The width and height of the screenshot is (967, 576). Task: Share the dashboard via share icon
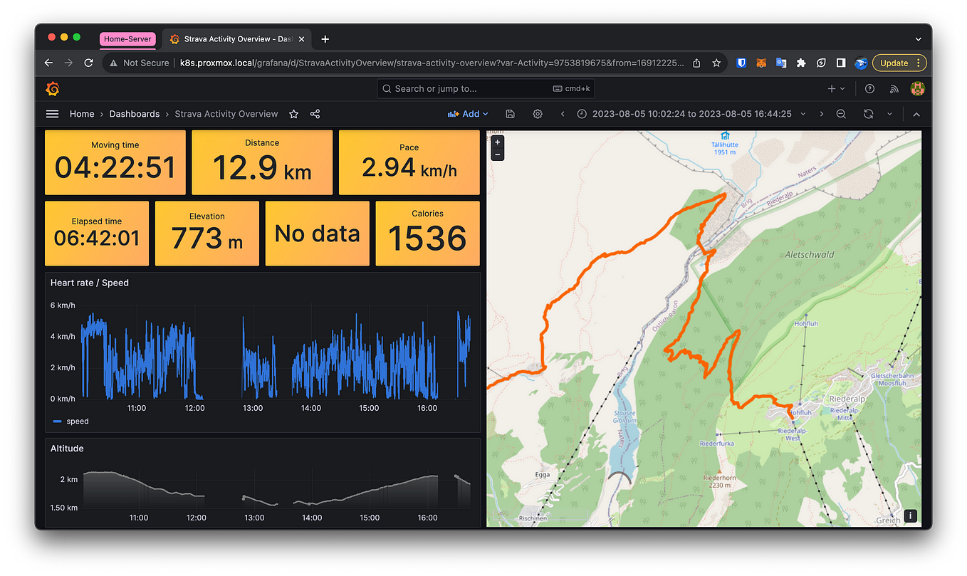[x=315, y=114]
